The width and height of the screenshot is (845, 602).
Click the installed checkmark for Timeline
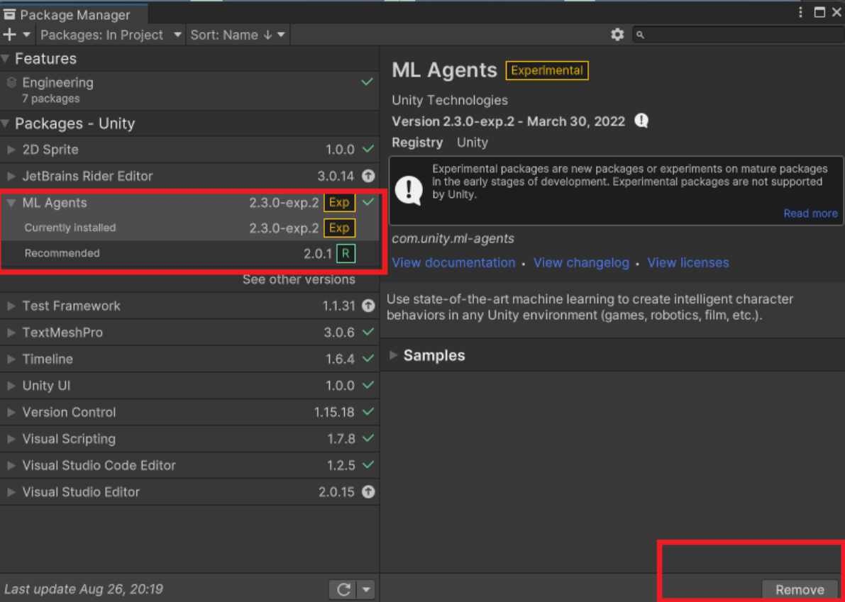[368, 358]
